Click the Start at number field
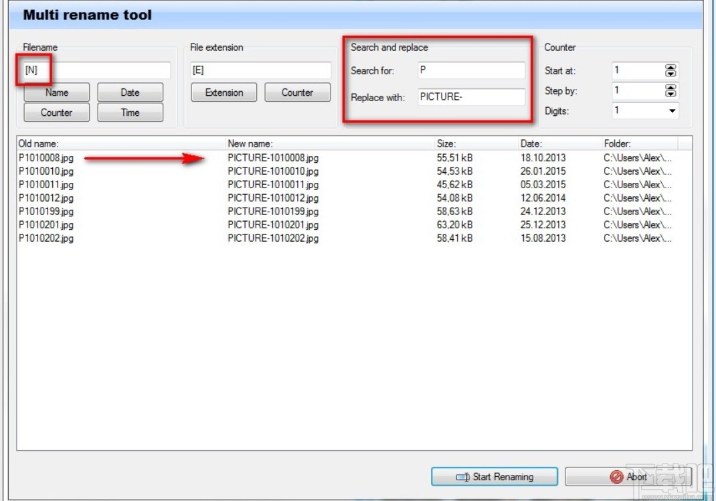 click(x=638, y=70)
